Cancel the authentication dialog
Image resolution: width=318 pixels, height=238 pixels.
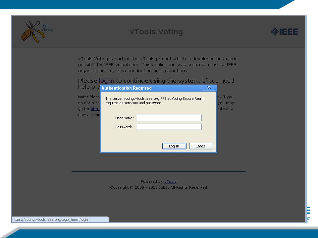[201, 146]
